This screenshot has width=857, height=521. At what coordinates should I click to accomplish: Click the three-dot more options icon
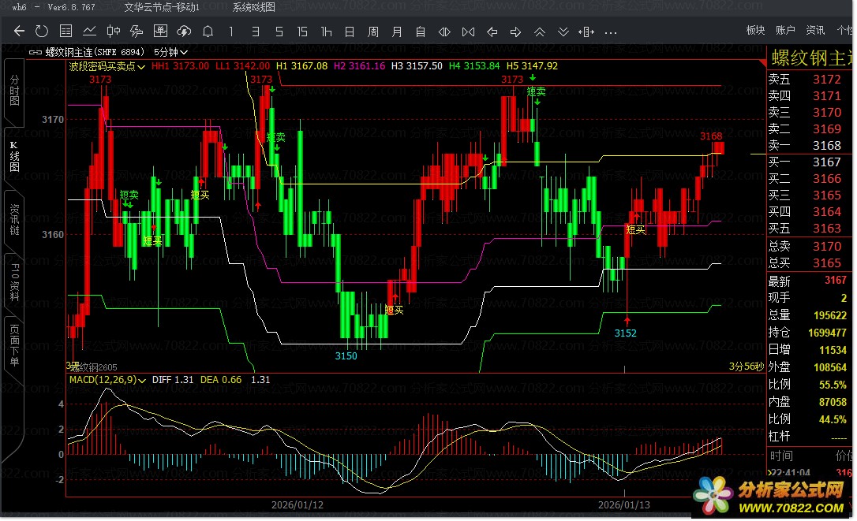(610, 32)
